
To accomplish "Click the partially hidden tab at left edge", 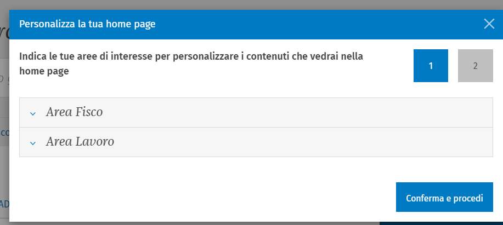I will [x=4, y=132].
